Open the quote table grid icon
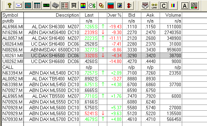Image resolution: width=207 pixels, height=126 pixels. tap(37, 5)
